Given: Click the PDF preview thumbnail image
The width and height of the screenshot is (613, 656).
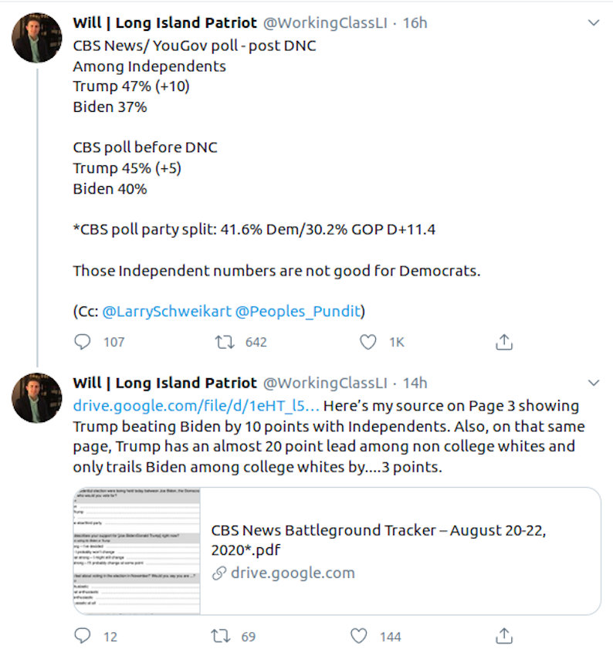Looking at the screenshot, I should pyautogui.click(x=137, y=550).
